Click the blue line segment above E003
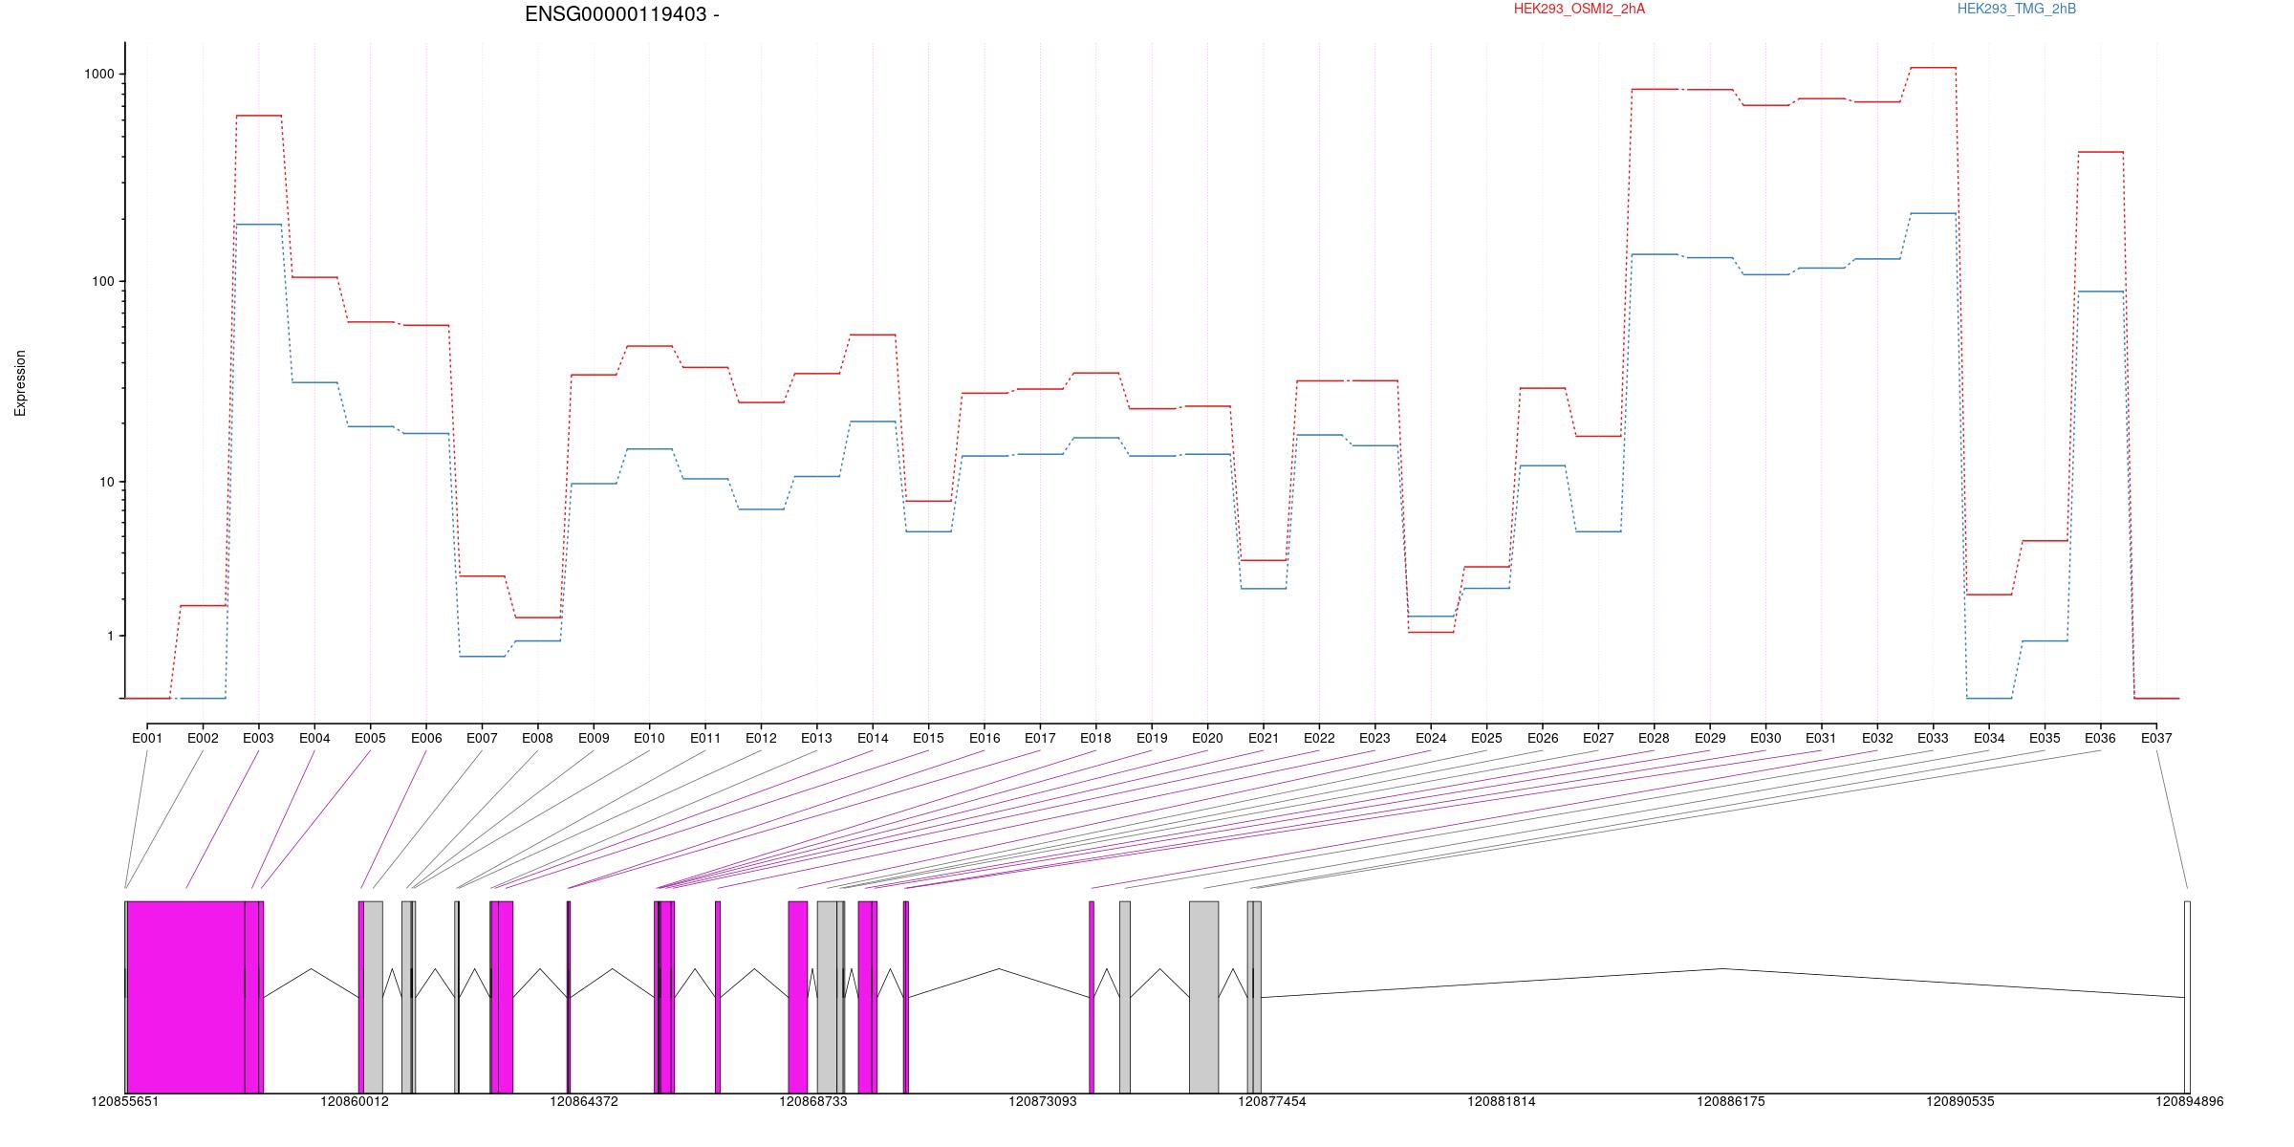 tap(258, 225)
